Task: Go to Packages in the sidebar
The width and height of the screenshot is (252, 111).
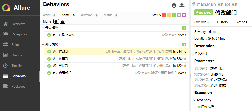Action: [18, 86]
